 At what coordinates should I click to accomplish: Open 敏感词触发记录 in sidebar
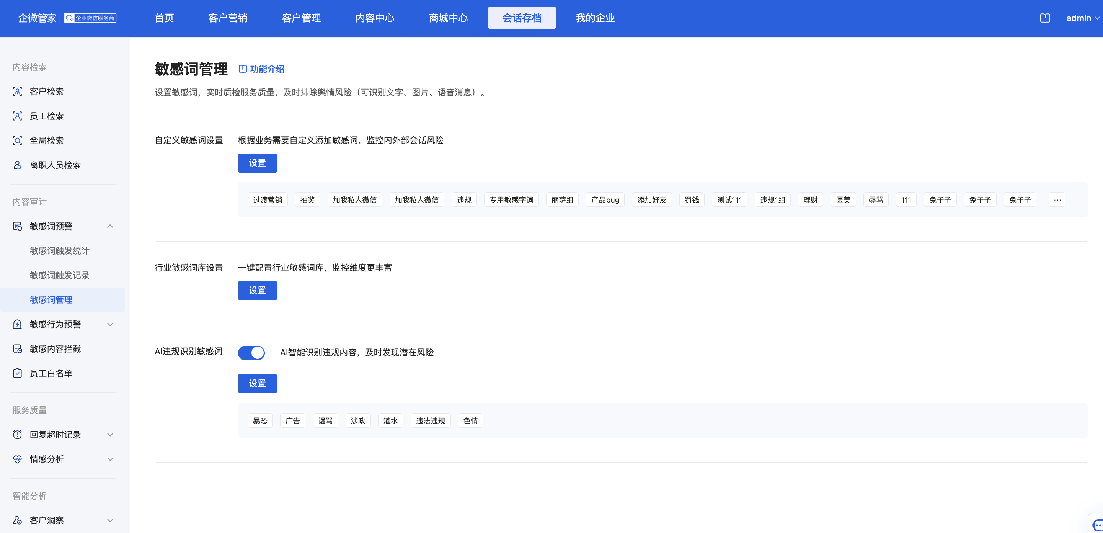(x=60, y=275)
